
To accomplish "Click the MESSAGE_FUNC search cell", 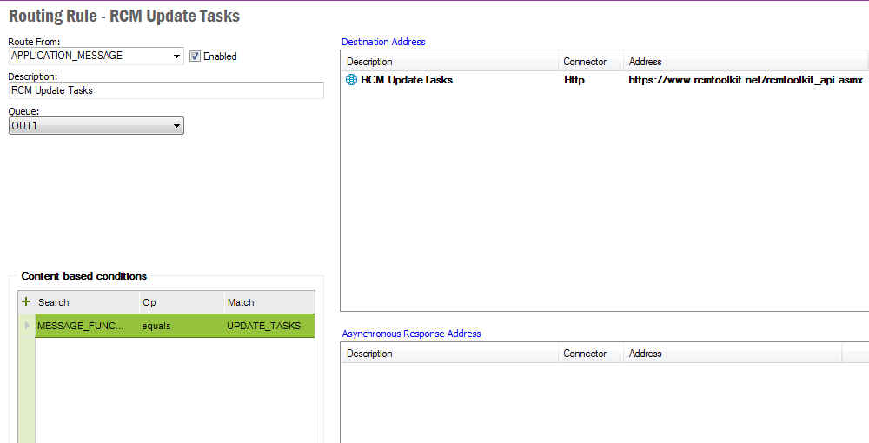I will tap(85, 326).
